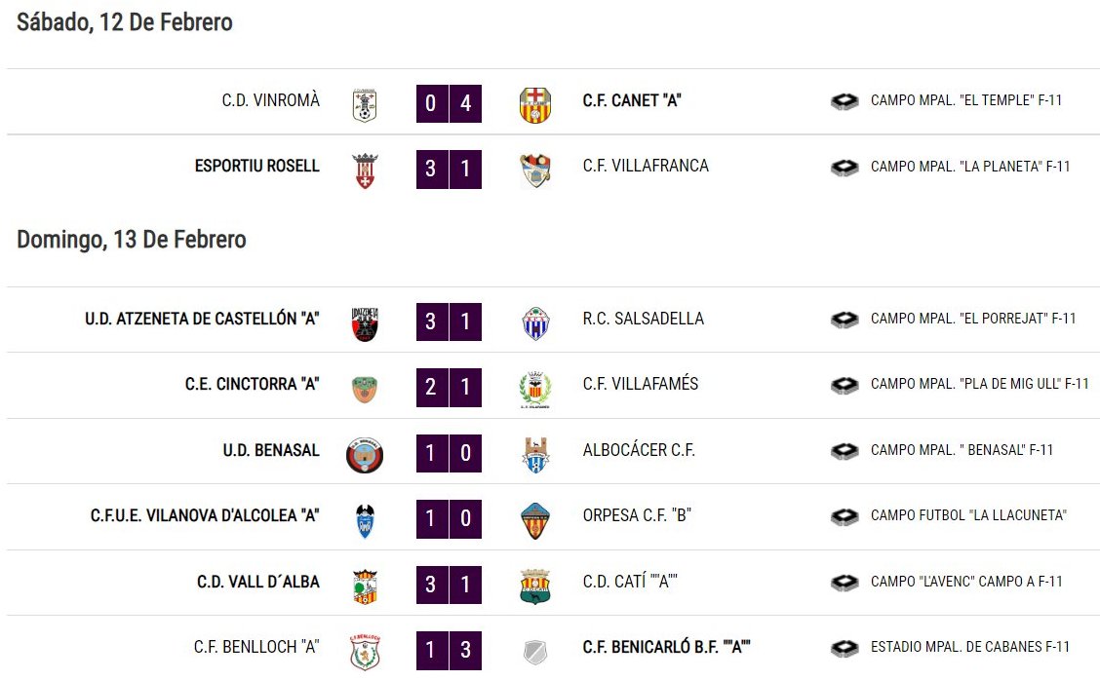Click the C.D. Vinromà team crest
The height and width of the screenshot is (680, 1100).
click(364, 106)
